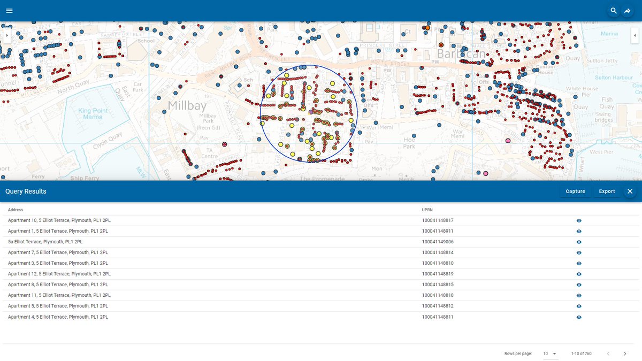Screen dimensions: 642x361
Task: Sort results by the UPRN column
Action: (x=426, y=210)
